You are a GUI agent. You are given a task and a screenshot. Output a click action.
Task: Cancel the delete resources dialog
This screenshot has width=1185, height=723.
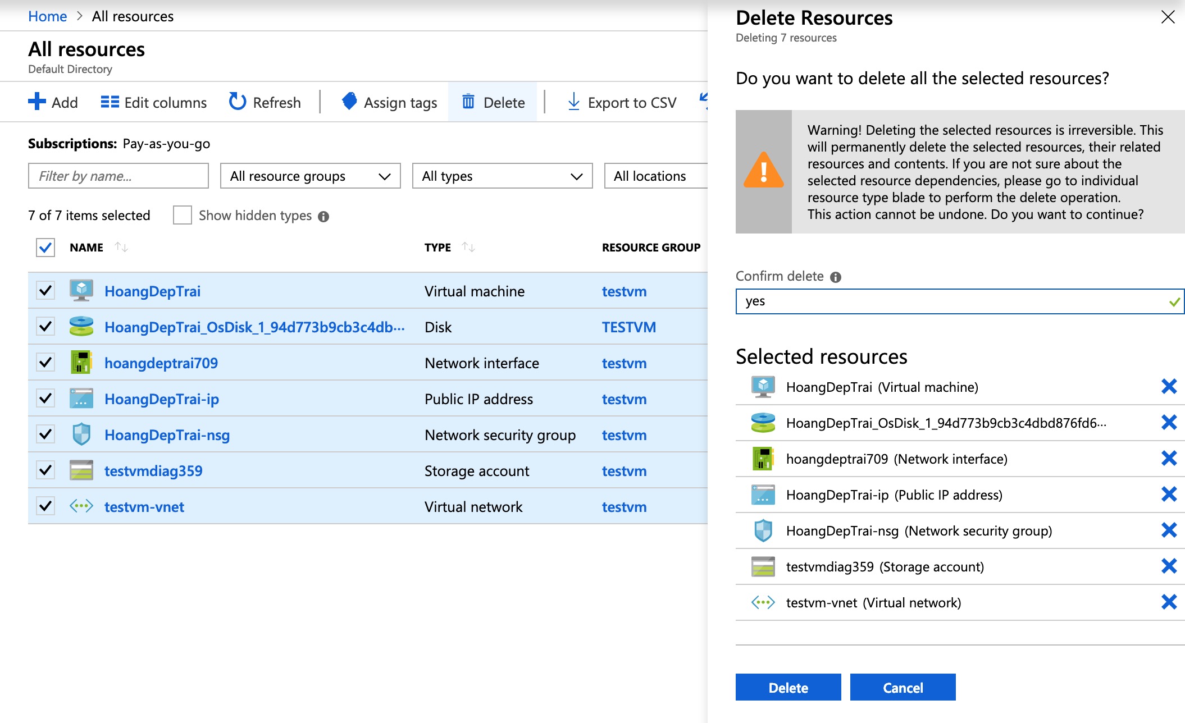click(903, 688)
